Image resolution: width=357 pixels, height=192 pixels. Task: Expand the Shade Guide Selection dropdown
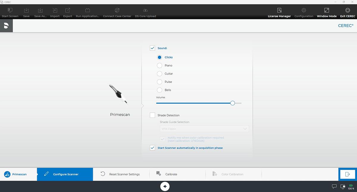click(x=204, y=129)
